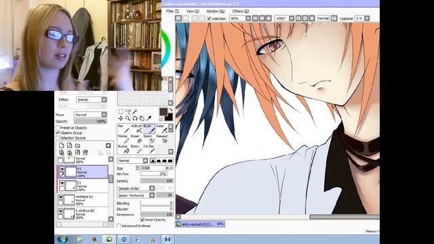Viewport: 434px width, 244px height.
Task: Activate the zoom magnifier tool
Action: click(x=128, y=119)
